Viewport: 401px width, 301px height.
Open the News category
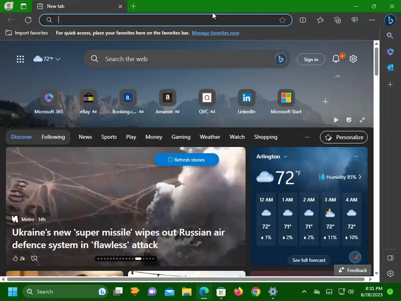click(85, 137)
